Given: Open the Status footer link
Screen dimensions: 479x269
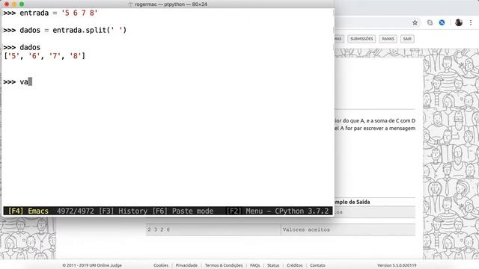Looking at the screenshot, I should [273, 265].
